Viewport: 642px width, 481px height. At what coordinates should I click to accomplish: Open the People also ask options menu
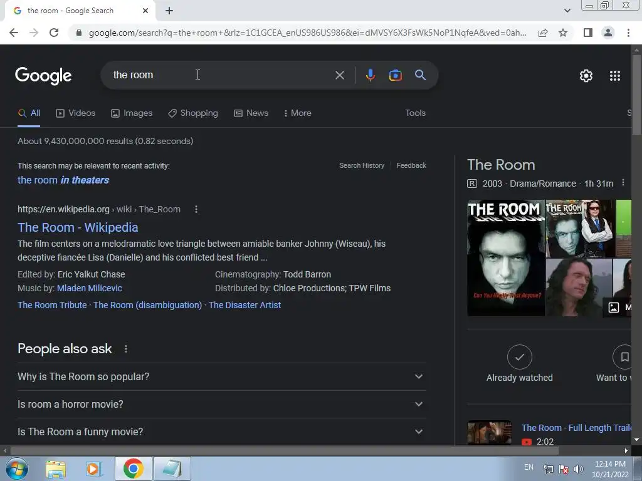[125, 349]
